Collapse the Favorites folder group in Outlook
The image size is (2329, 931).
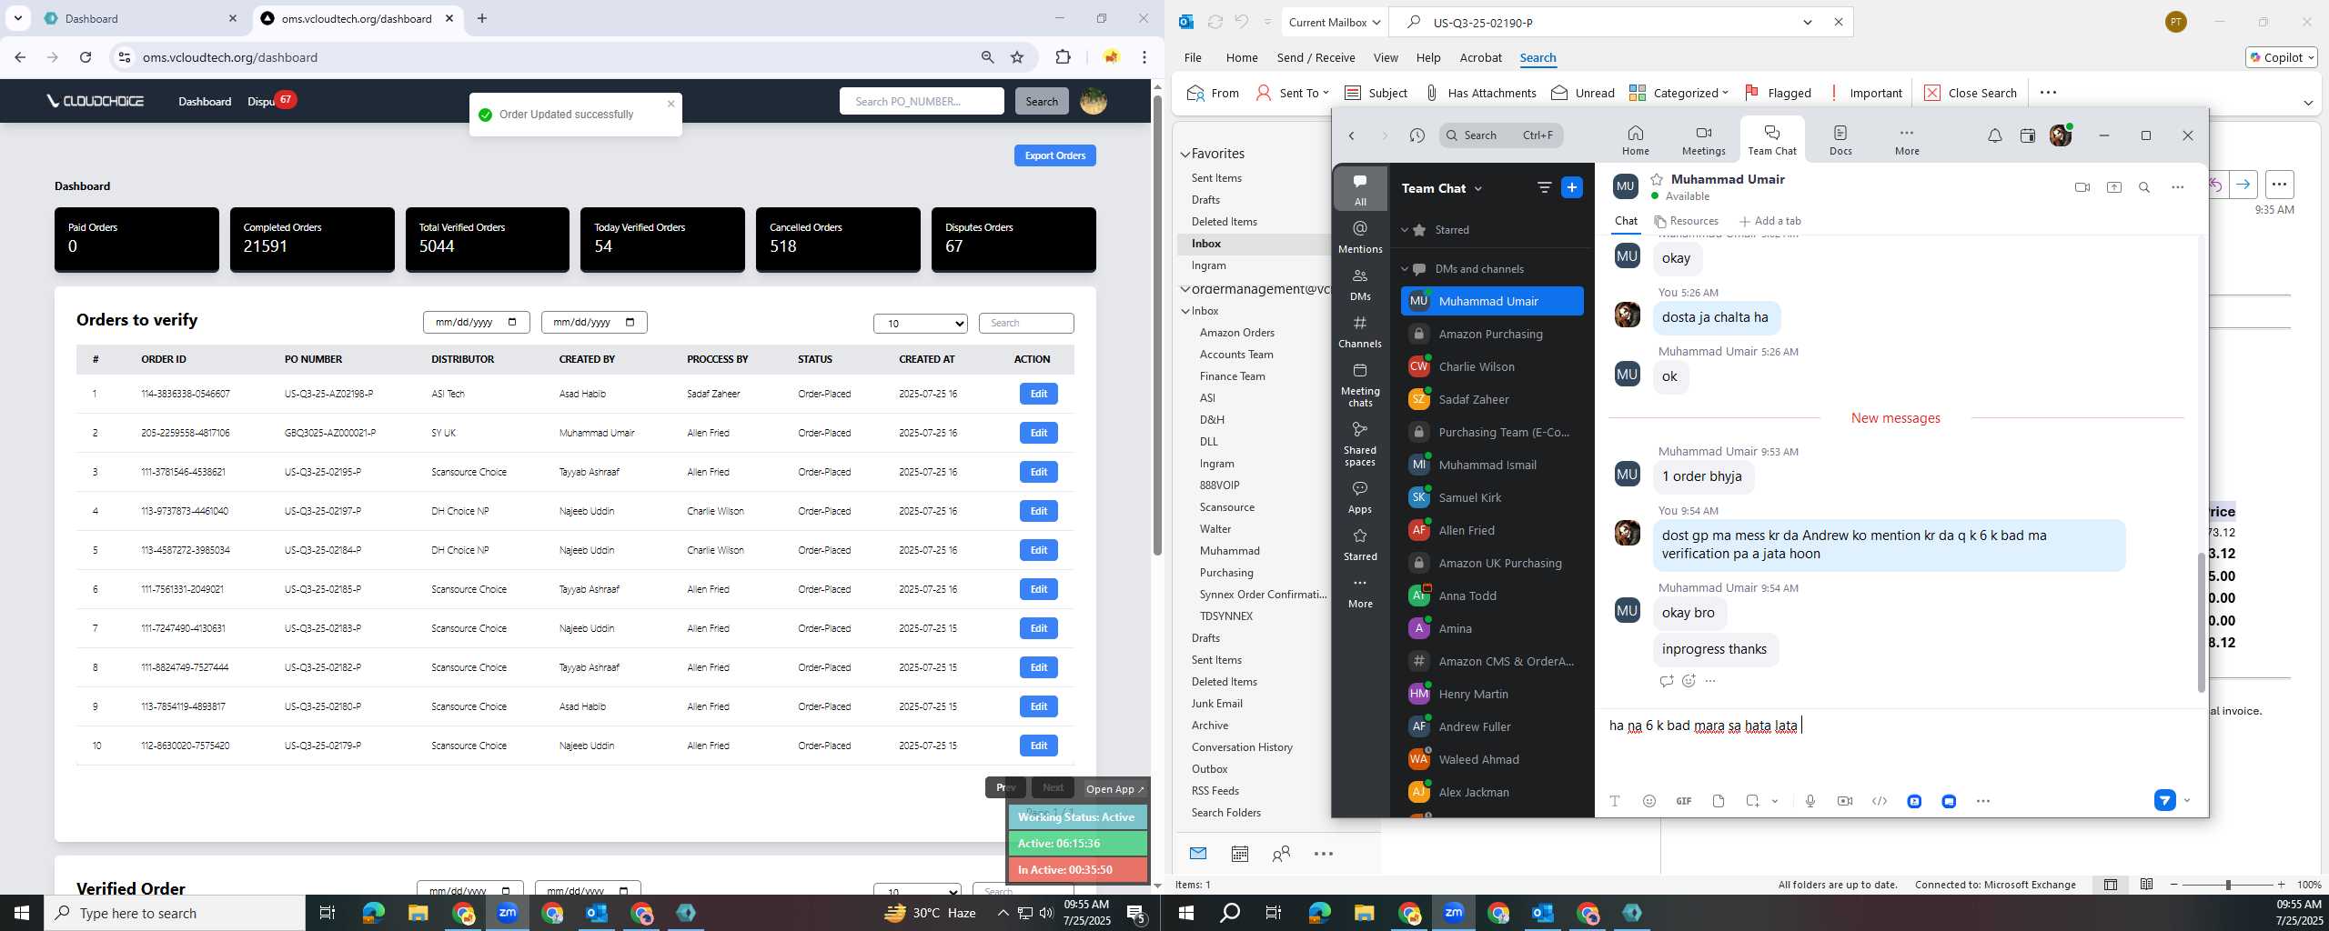tap(1185, 154)
